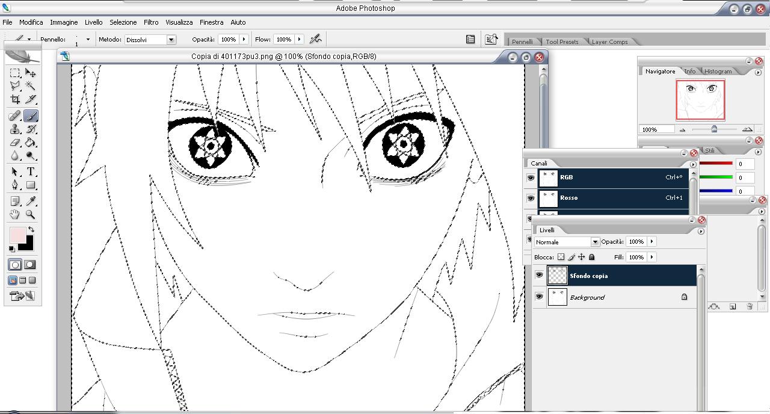This screenshot has height=414, width=770.
Task: Hide the Sfondo copia layer
Action: tap(539, 276)
